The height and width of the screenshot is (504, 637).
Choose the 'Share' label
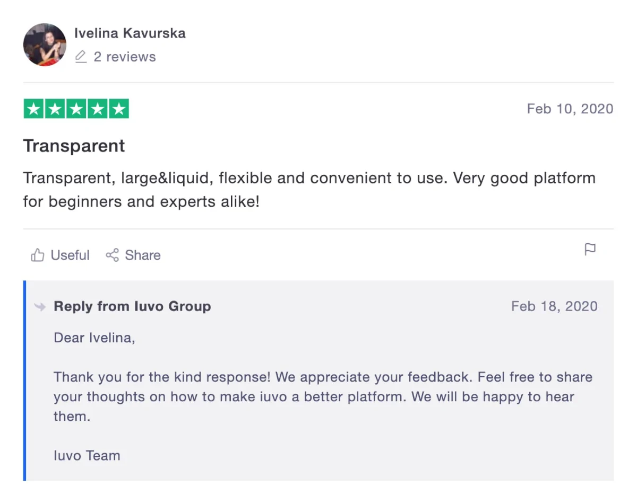[143, 255]
